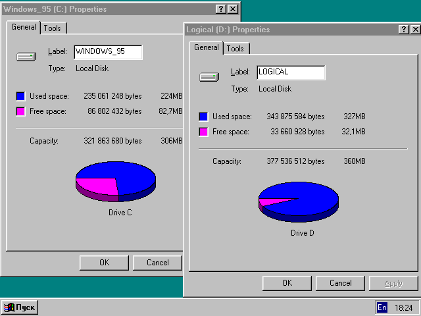Open Tools tab in Windows_95 (C:) Properties
The image size is (421, 316).
point(53,28)
